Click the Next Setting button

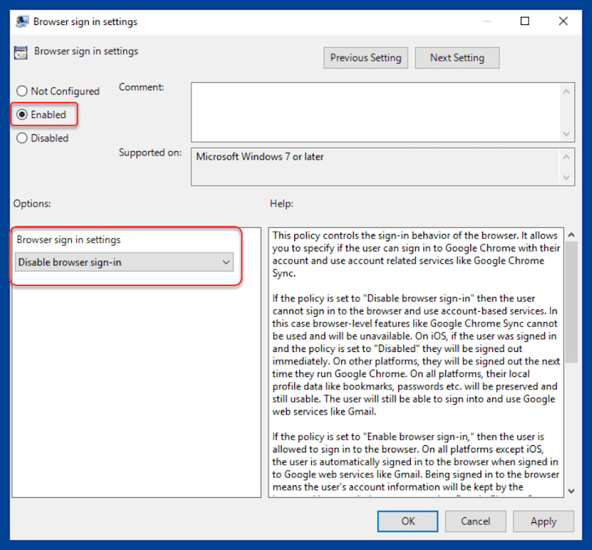tap(457, 57)
